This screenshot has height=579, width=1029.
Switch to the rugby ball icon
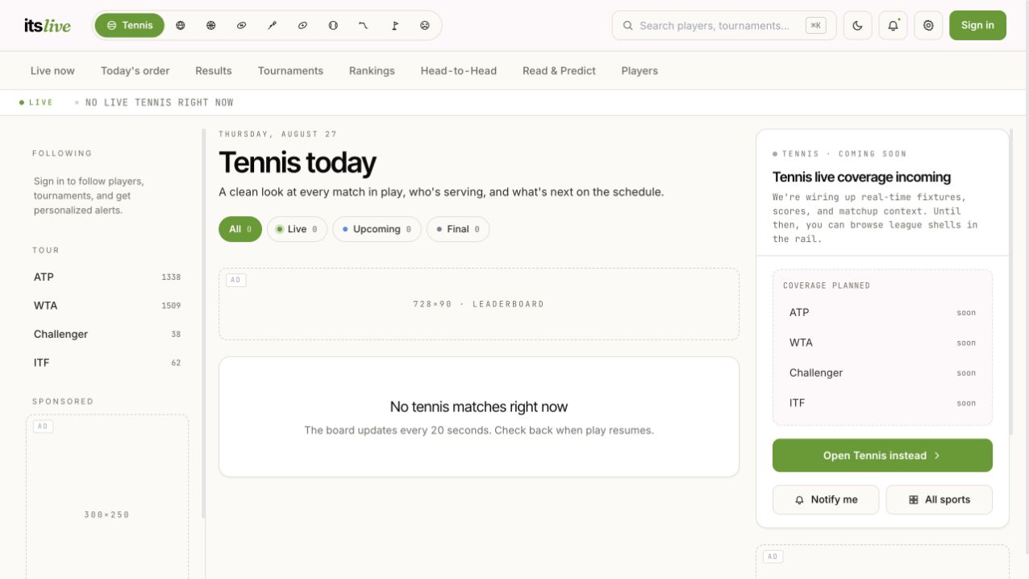302,25
